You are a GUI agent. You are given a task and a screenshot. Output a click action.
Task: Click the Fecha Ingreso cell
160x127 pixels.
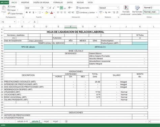[x=110, y=41]
